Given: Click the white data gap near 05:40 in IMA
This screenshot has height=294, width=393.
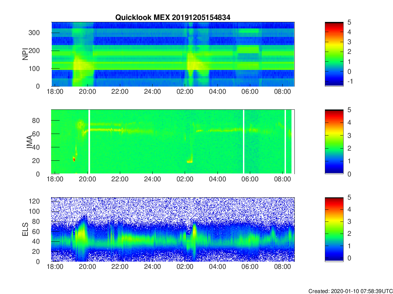Looking at the screenshot, I should [x=243, y=142].
